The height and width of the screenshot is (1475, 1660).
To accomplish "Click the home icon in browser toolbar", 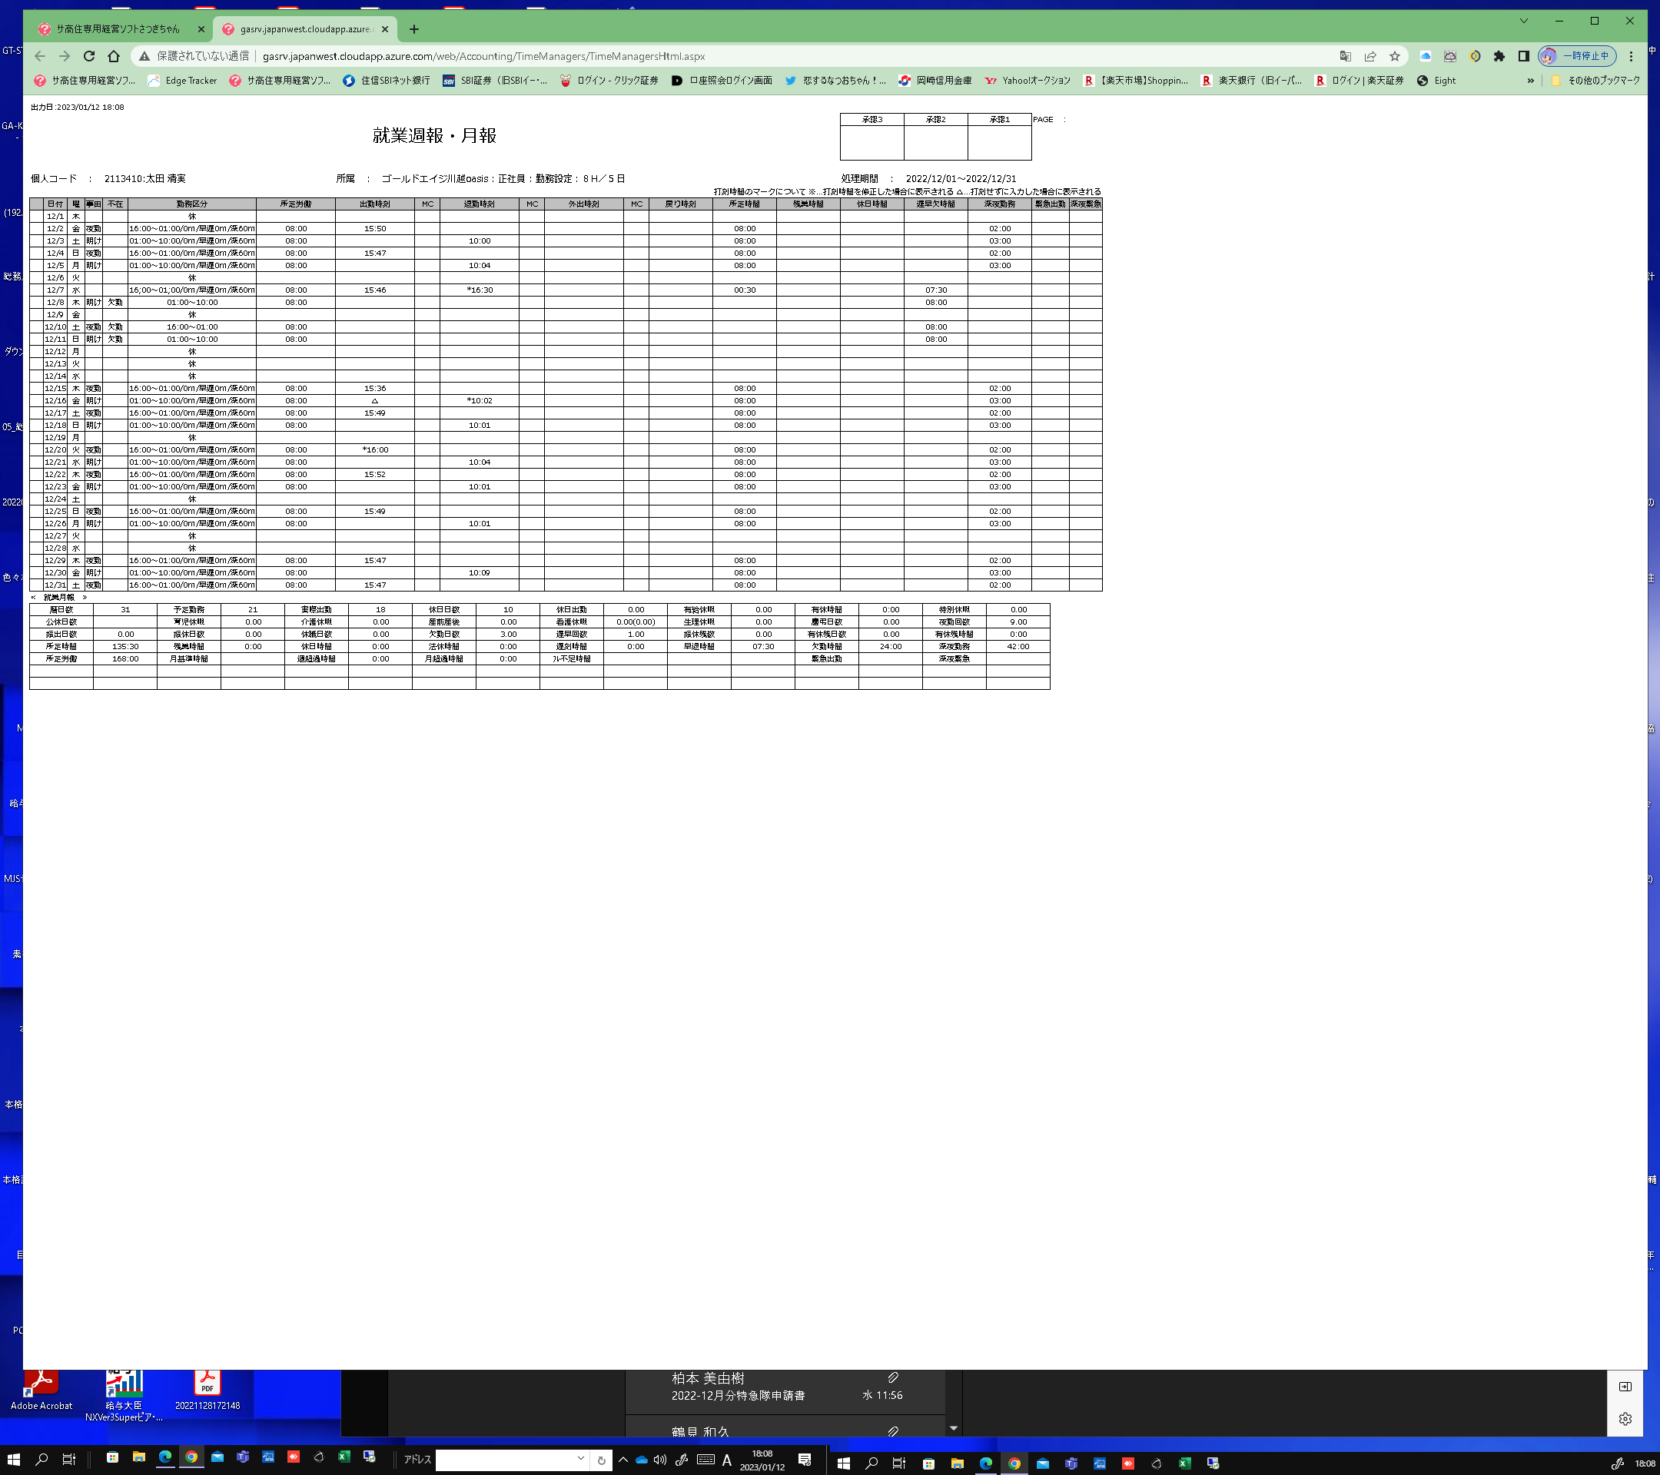I will (114, 56).
